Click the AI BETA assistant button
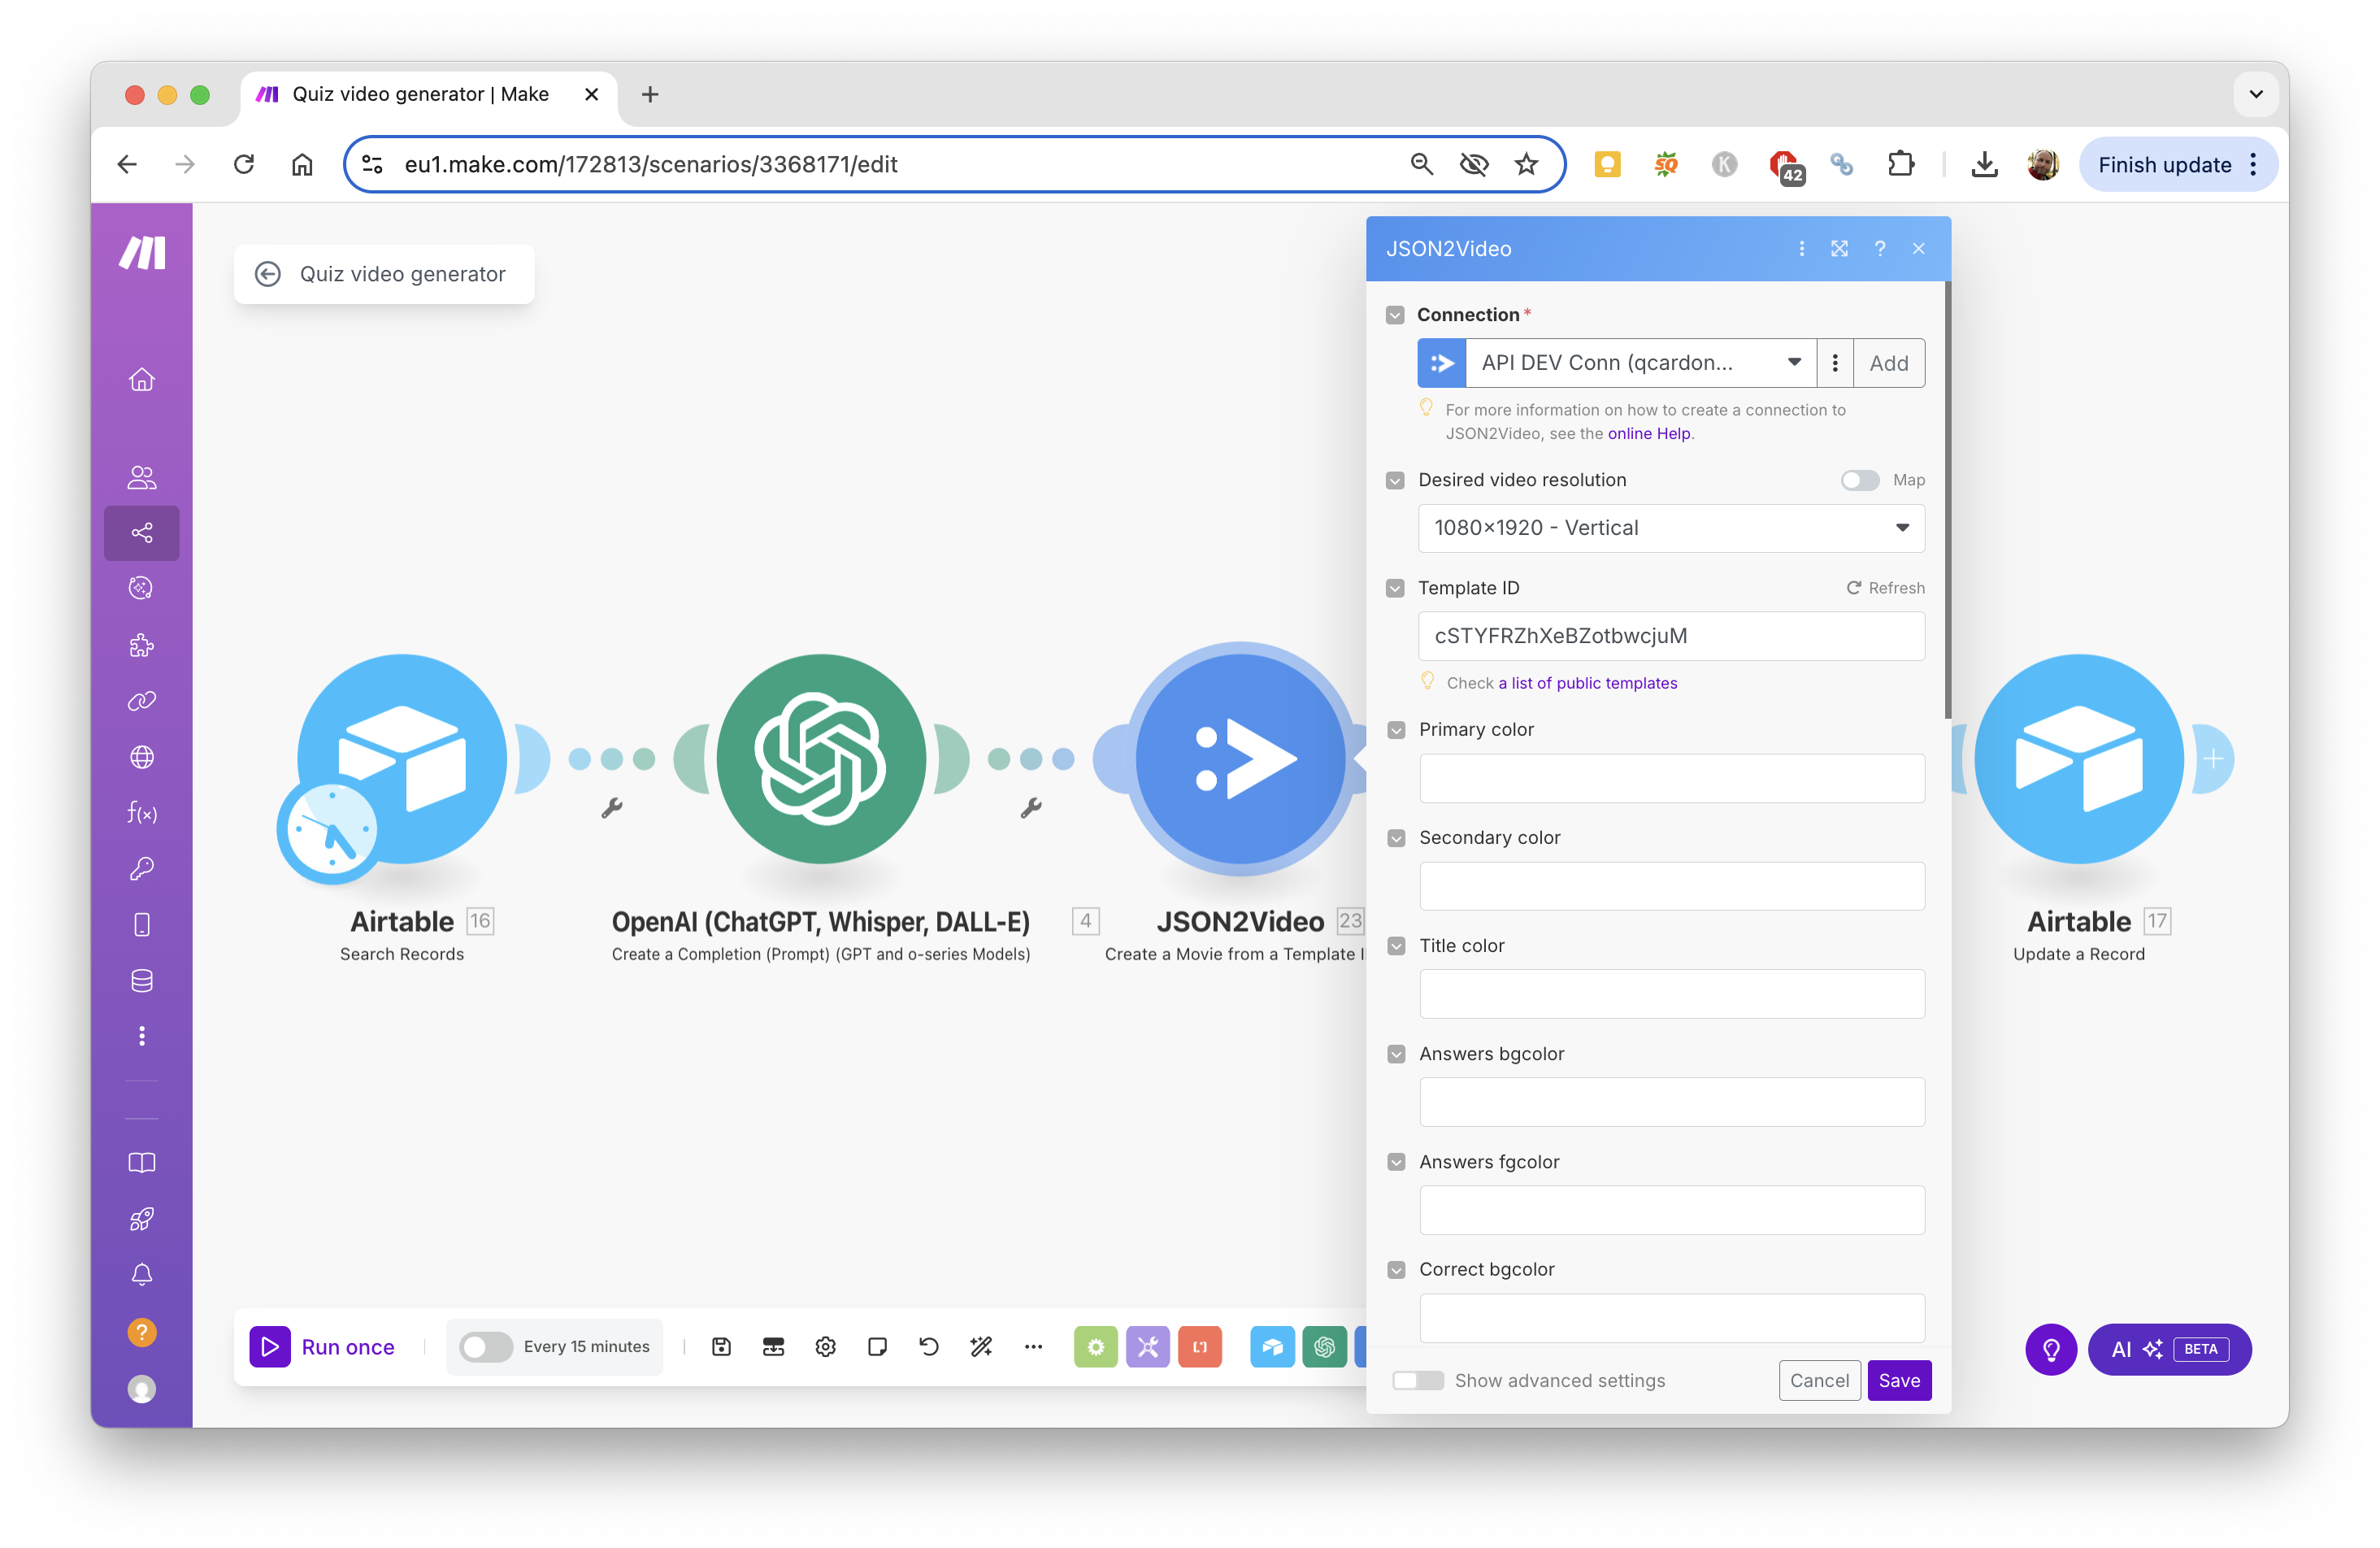Image resolution: width=2380 pixels, height=1548 pixels. coord(2169,1349)
